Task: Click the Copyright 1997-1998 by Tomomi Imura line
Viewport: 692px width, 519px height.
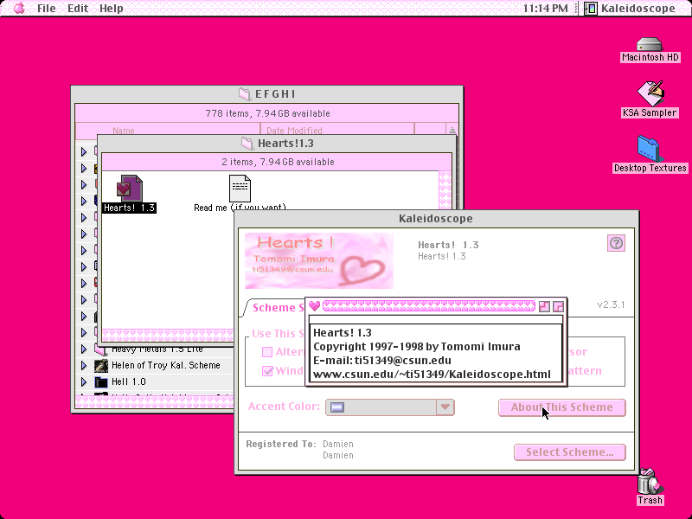Action: point(417,347)
